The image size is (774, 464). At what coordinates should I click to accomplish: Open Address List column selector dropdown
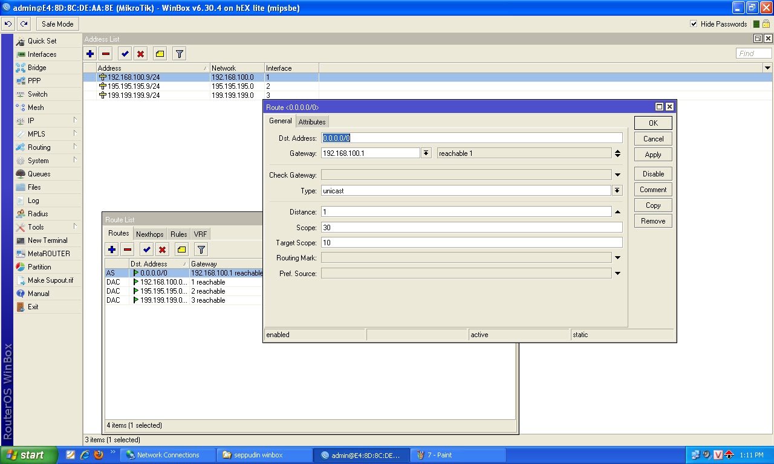[767, 68]
